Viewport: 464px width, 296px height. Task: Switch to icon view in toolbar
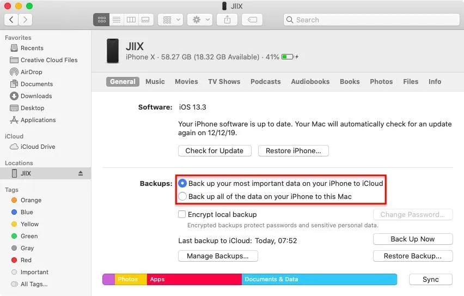click(x=101, y=20)
